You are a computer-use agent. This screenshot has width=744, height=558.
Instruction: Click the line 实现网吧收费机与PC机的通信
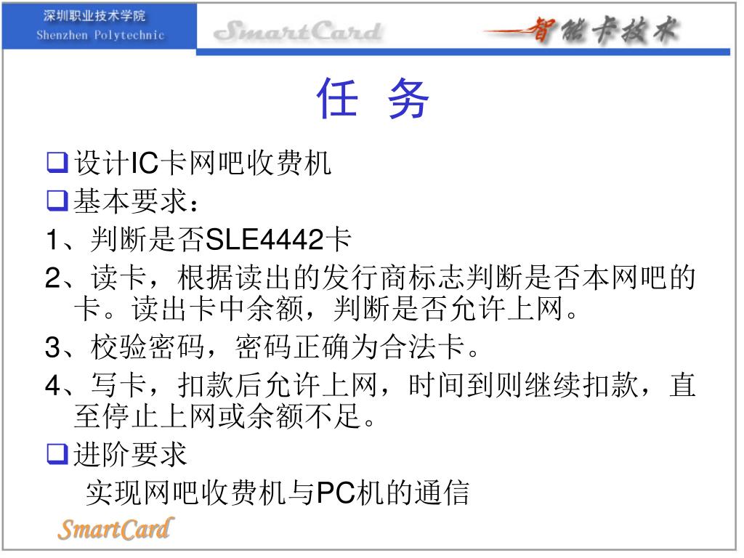pos(278,492)
